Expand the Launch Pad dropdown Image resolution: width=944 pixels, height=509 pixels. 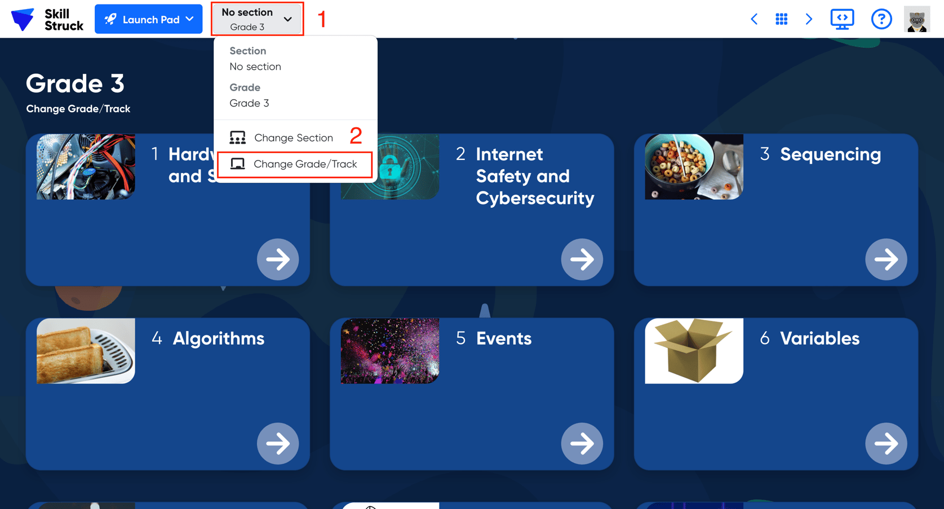pyautogui.click(x=149, y=19)
